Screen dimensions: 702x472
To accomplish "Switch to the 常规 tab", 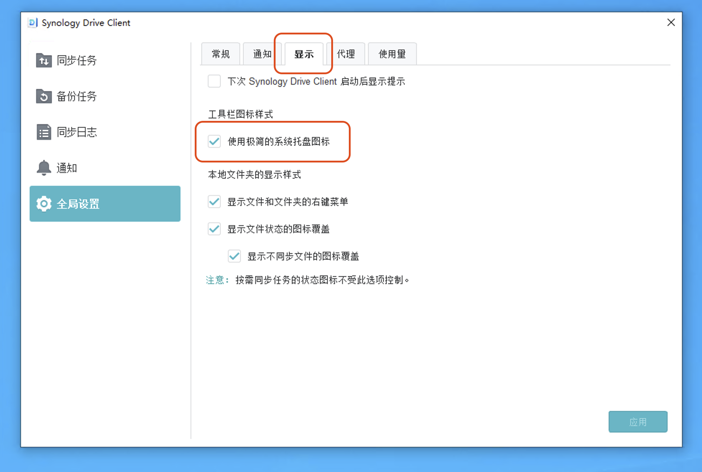I will 221,54.
